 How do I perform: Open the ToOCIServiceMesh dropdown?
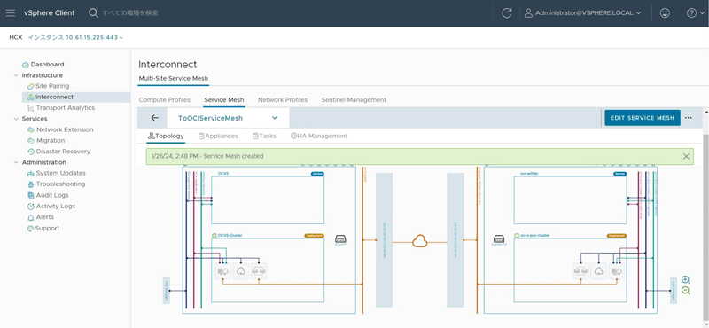tap(228, 118)
